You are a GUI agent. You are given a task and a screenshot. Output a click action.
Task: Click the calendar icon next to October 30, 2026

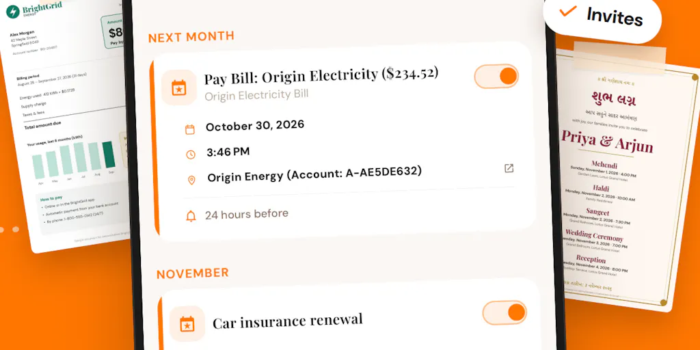pyautogui.click(x=190, y=129)
